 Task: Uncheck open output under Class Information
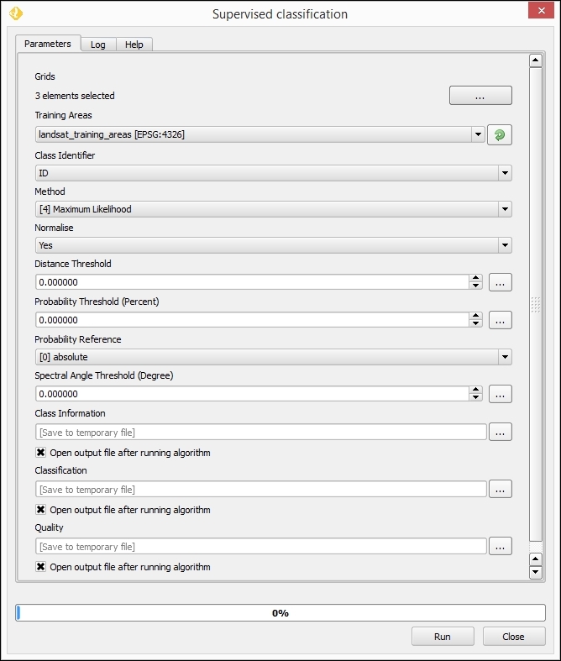[x=41, y=453]
